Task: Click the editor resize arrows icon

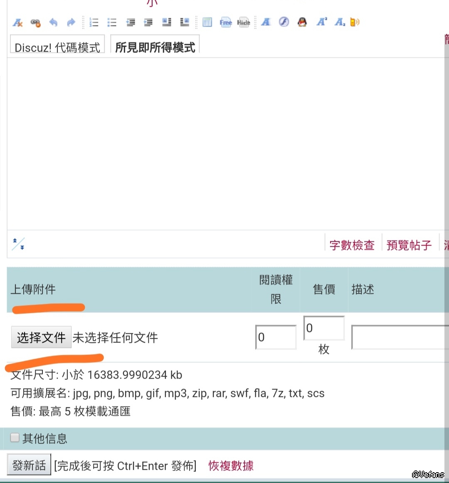Action: 18,244
